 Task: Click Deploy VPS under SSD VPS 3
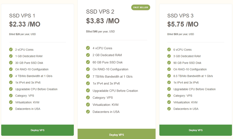(195, 130)
